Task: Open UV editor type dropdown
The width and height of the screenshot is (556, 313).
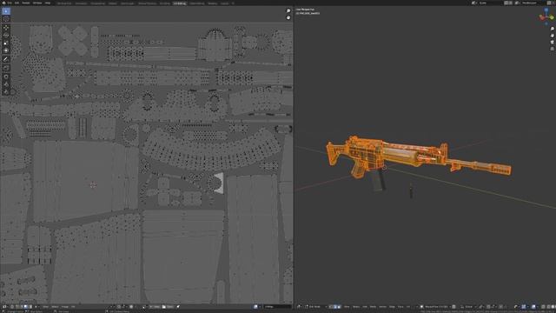Action: (5, 307)
